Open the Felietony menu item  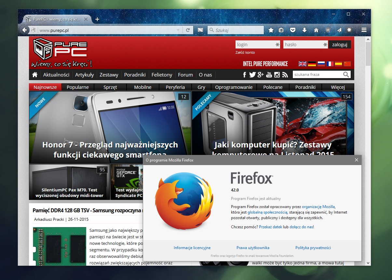tap(162, 75)
